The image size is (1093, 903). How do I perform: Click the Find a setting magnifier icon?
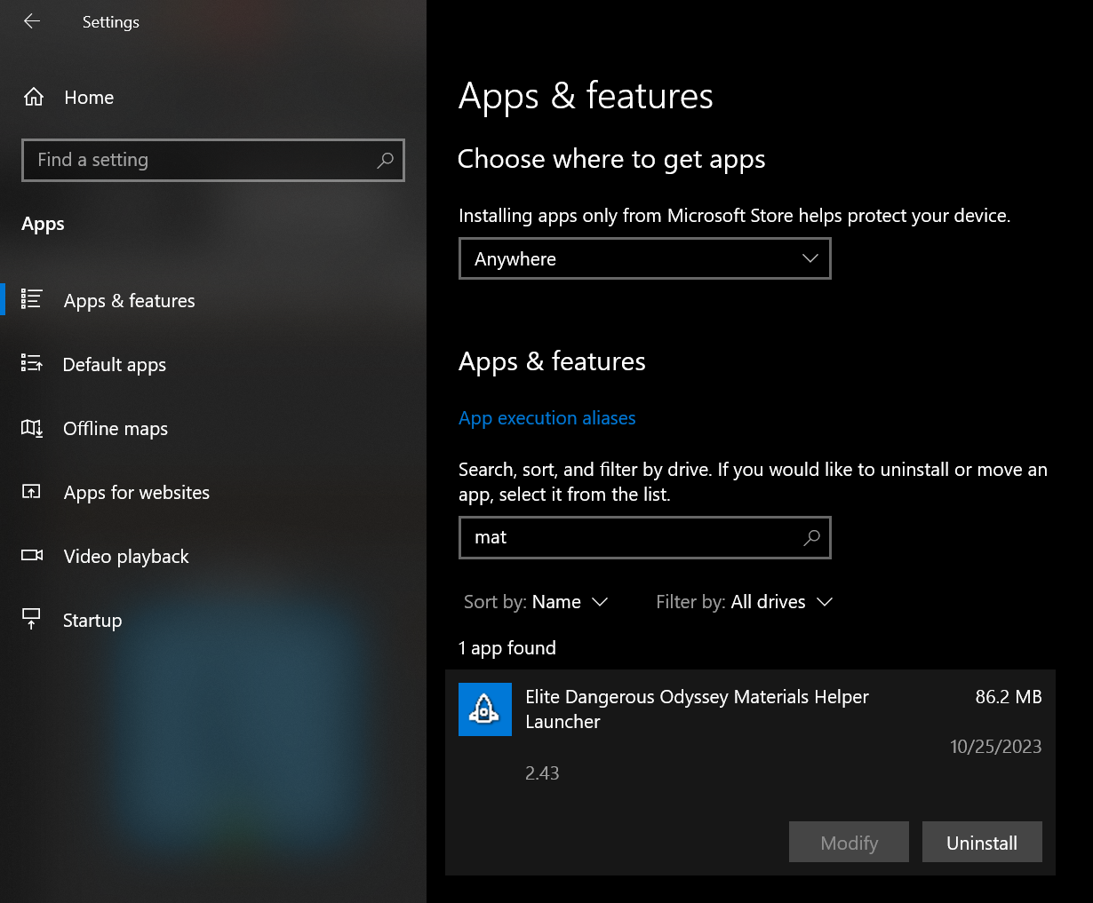[x=385, y=160]
